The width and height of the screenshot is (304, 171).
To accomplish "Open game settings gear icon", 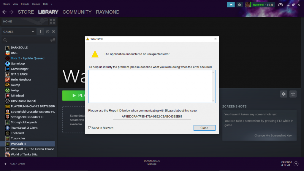I will pos(284,94).
